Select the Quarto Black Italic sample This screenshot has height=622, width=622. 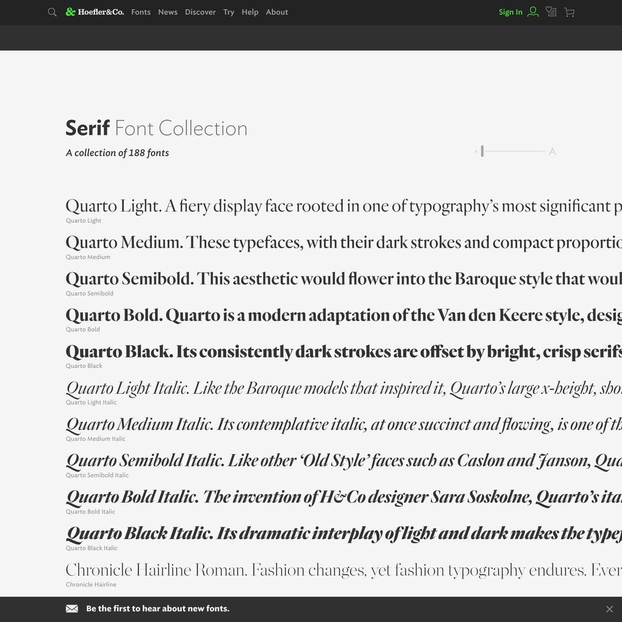pos(207,532)
